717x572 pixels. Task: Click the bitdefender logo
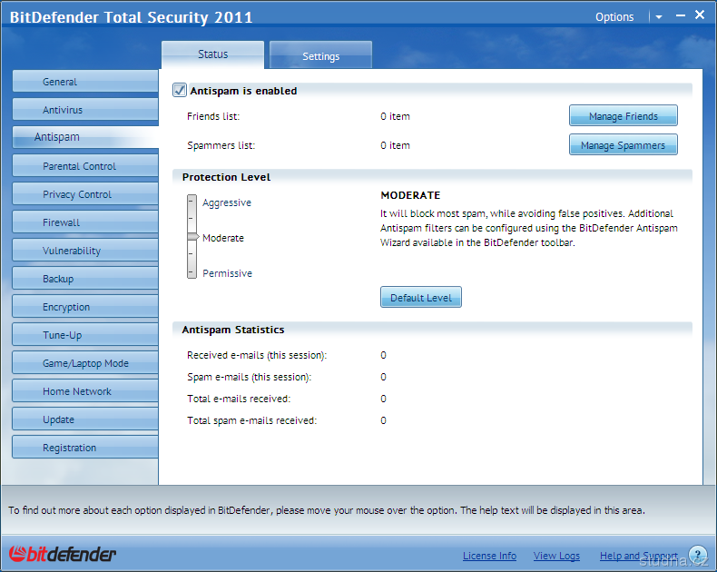(63, 554)
